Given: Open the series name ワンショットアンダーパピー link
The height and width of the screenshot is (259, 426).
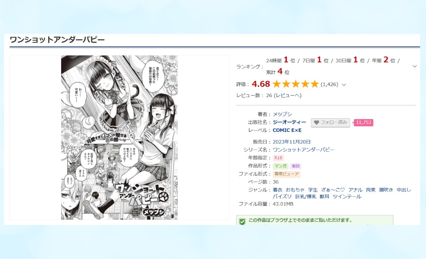Looking at the screenshot, I should pyautogui.click(x=303, y=149).
